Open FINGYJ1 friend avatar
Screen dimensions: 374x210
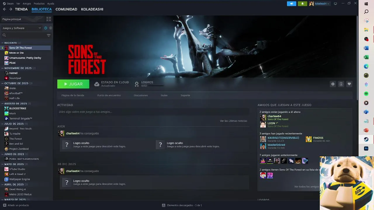tap(309, 139)
